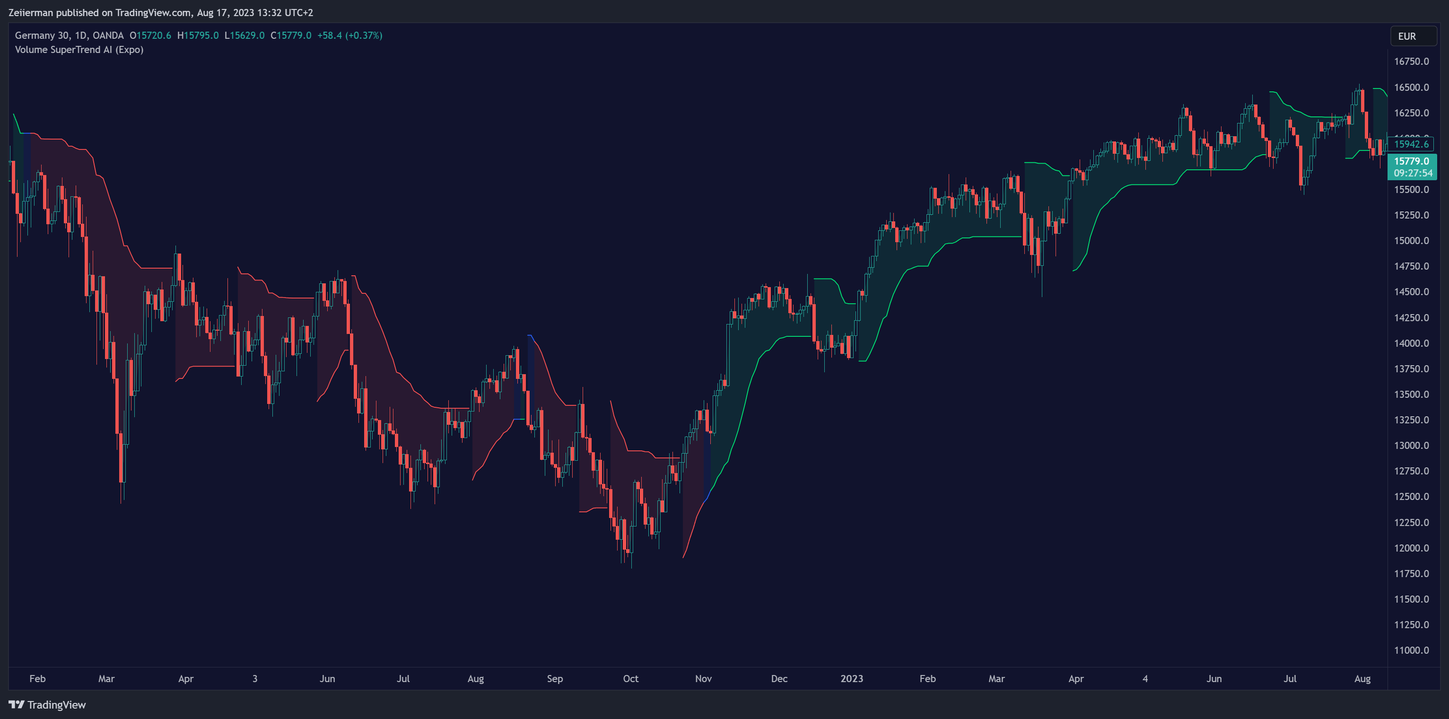Click the first Mar time axis label
The image size is (1449, 719).
click(106, 678)
